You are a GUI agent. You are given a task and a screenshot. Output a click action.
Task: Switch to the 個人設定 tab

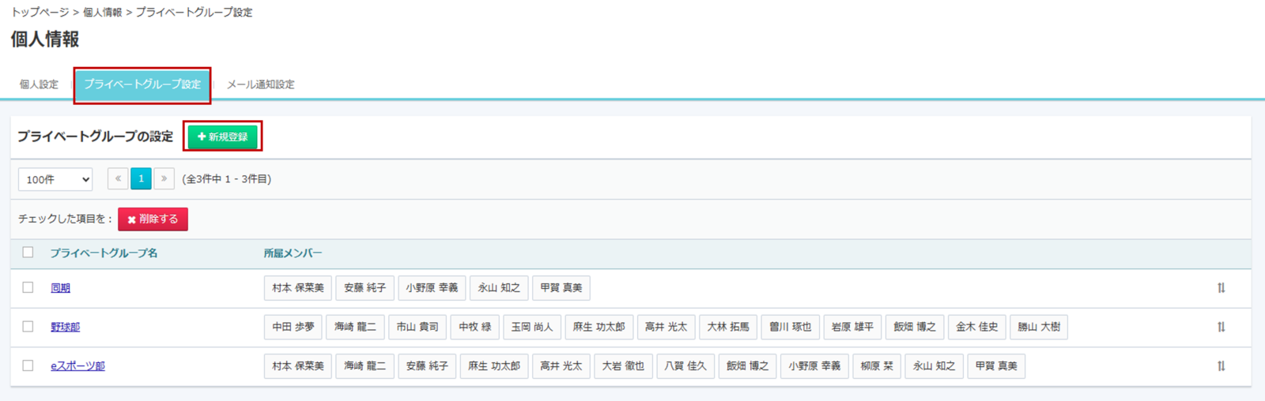coord(39,84)
